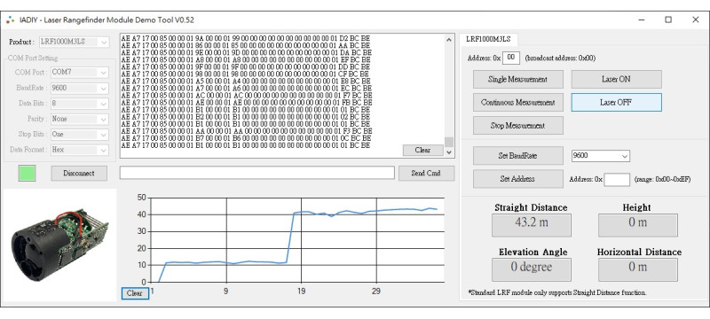Viewport: 710px width, 319px height.
Task: Click the green connection status indicator
Action: 28,173
